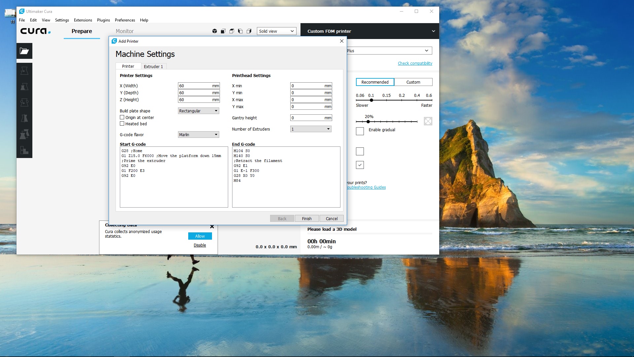Viewport: 634px width, 357px height.
Task: Click the Finish button to confirm settings
Action: 306,218
